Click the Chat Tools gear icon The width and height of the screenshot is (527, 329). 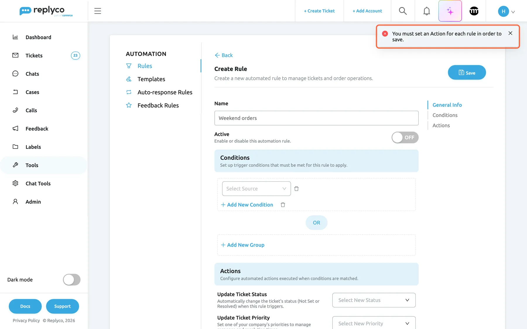[16, 183]
